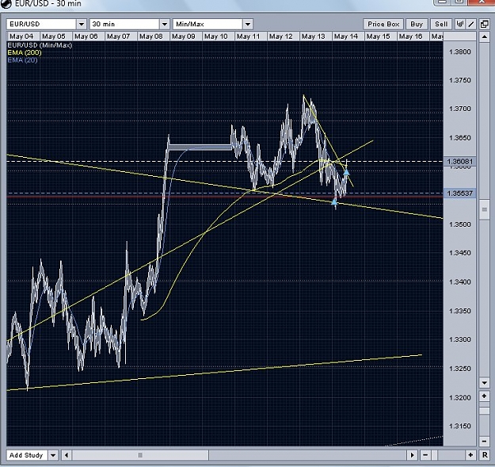Screen dimensions: 495x467
Task: Click the lower blue triangle marker below red line
Action: (x=334, y=201)
